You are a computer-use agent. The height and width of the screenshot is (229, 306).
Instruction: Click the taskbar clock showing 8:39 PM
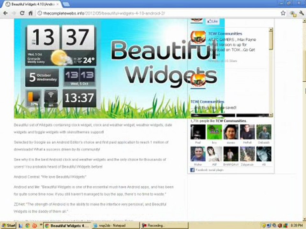click(x=296, y=226)
